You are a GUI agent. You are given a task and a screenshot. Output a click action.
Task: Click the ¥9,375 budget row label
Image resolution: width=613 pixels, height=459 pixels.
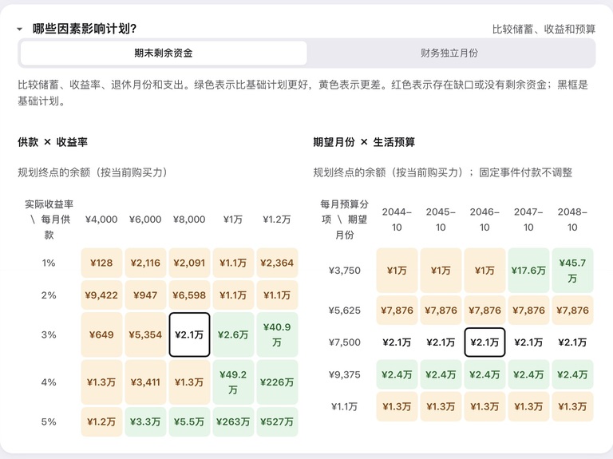click(345, 374)
